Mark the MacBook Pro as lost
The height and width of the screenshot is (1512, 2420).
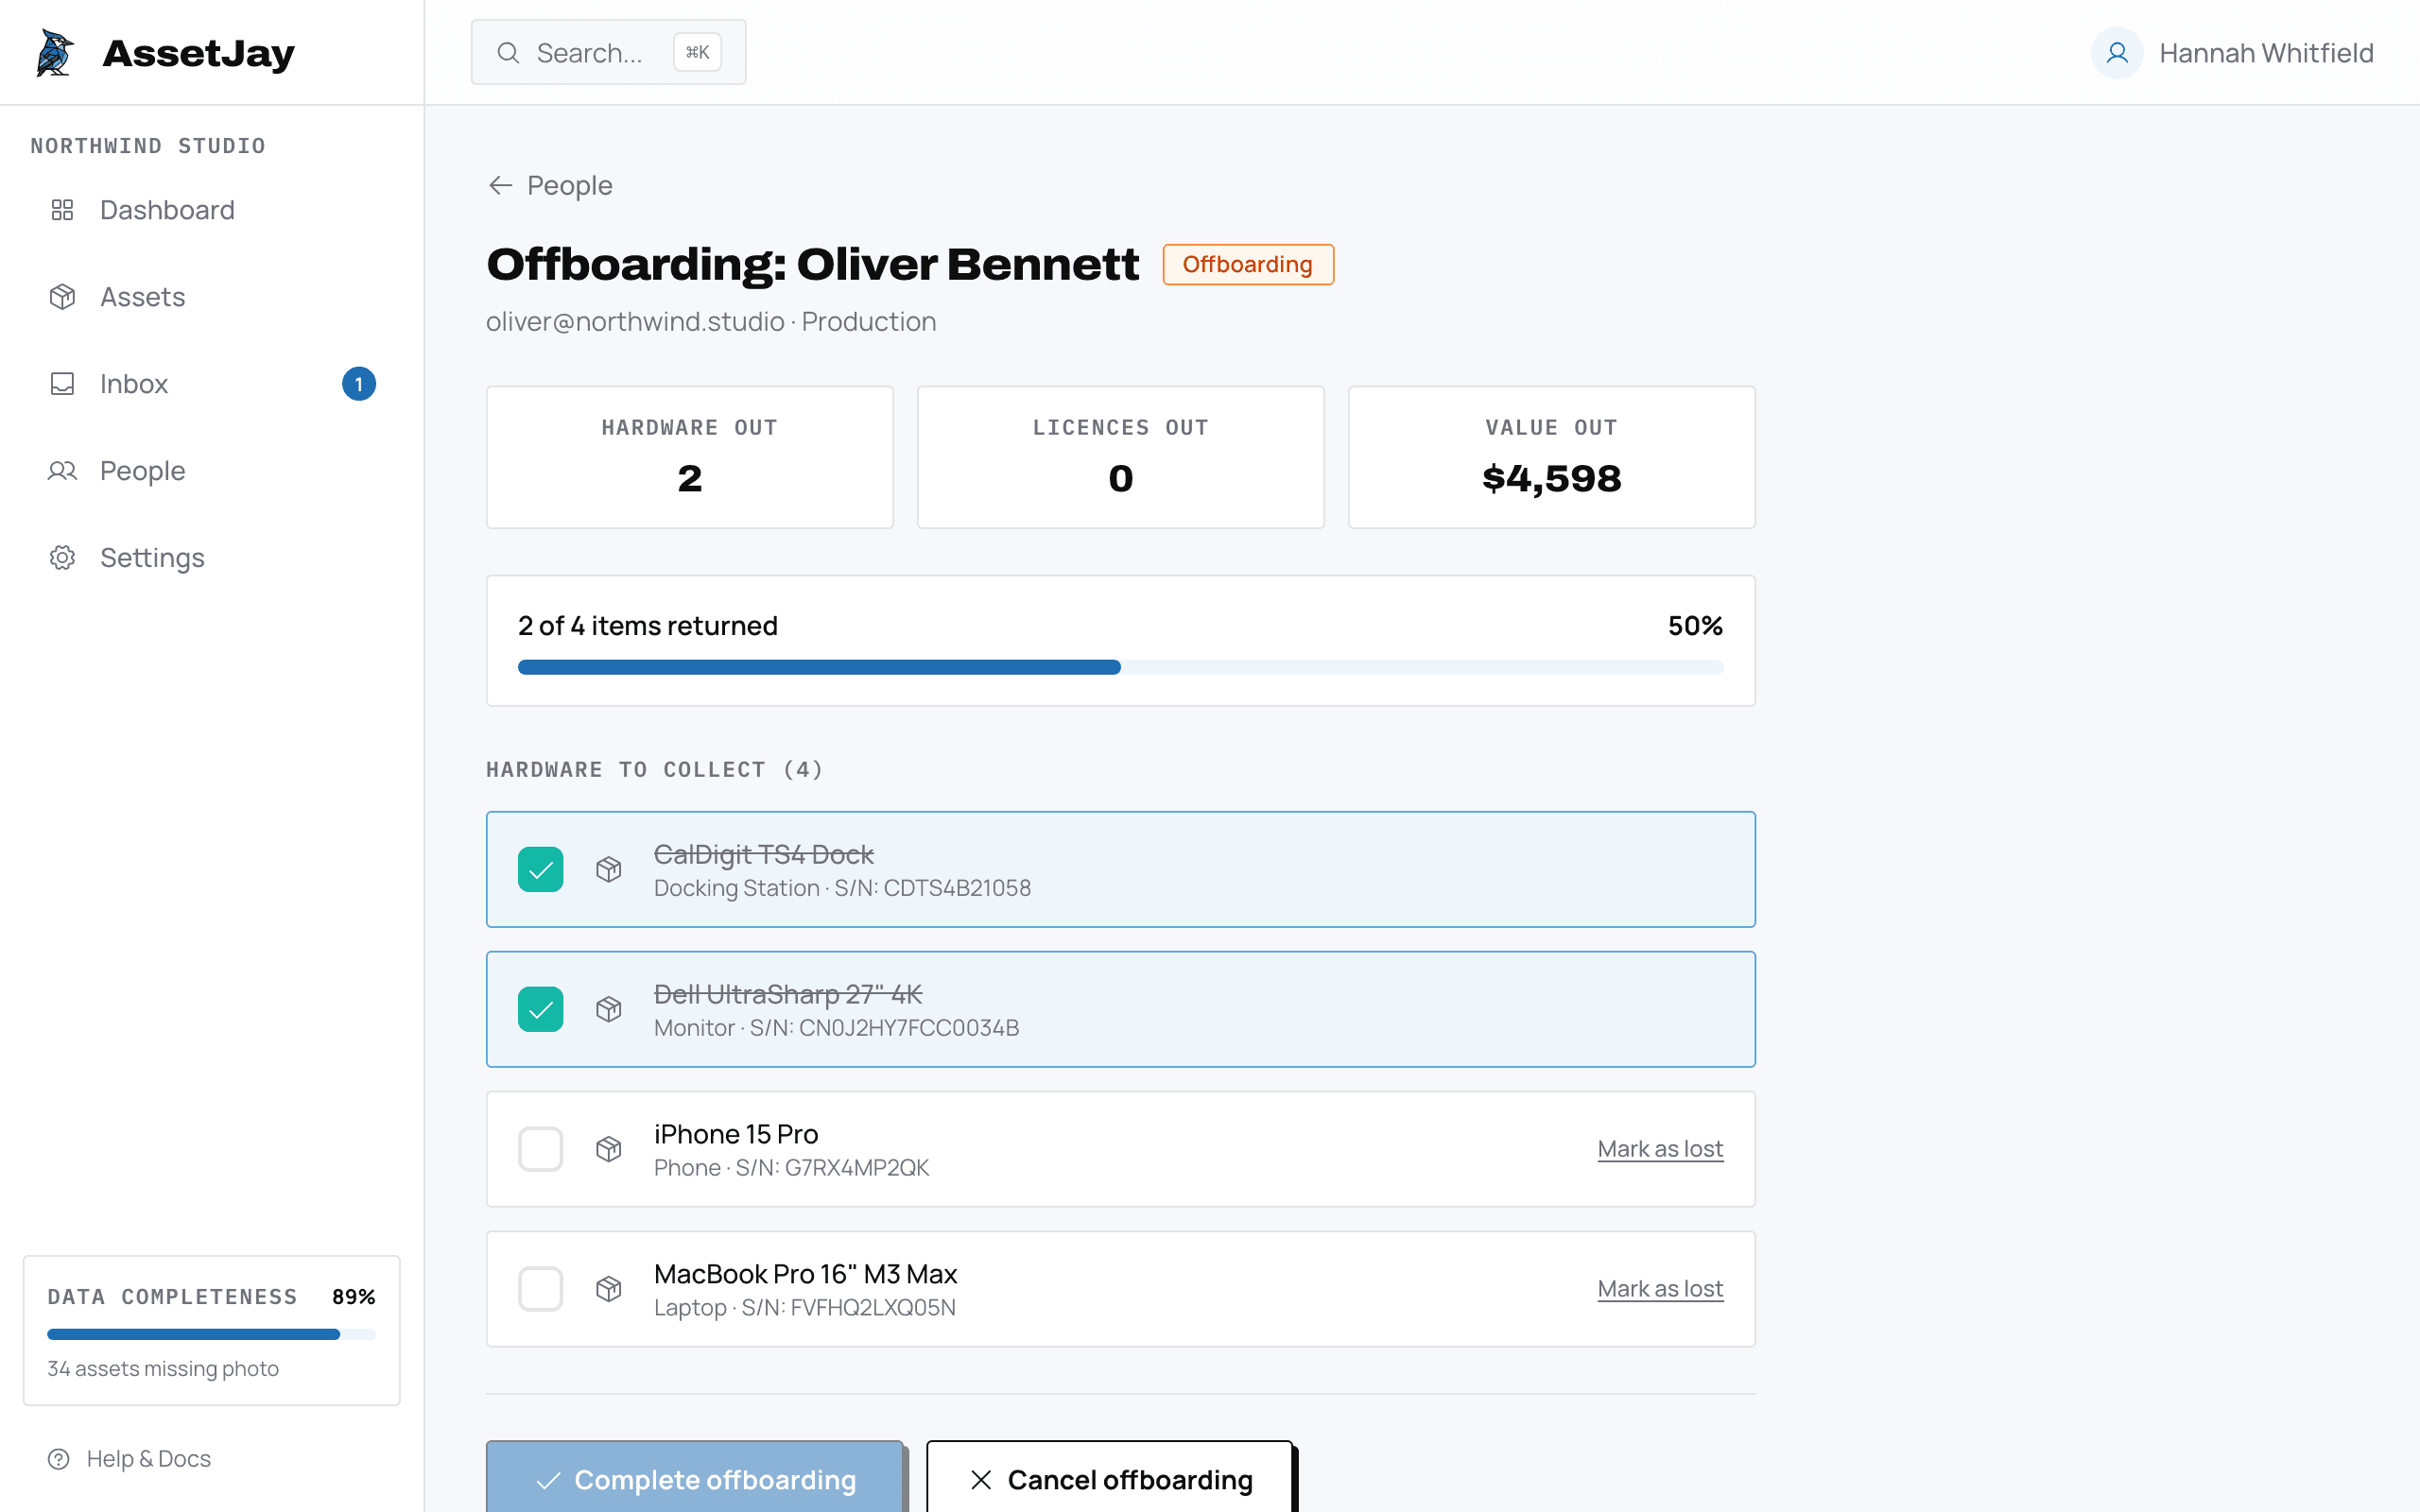pyautogui.click(x=1660, y=1289)
